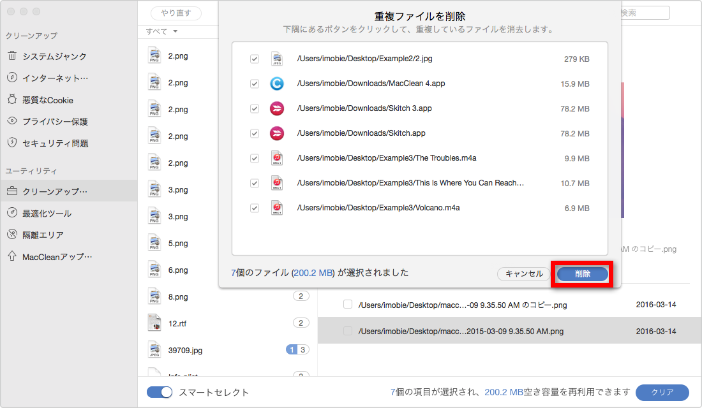Uncheck the This Is Where You Can Reach checkbox
The image size is (702, 408).
pos(254,183)
